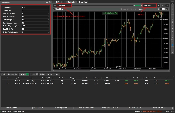The image size is (175, 113).
Task: Click the chart horizontal scrollbar
Action: tap(115, 71)
